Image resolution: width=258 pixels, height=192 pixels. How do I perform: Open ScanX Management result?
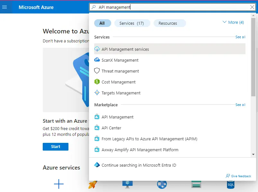coord(170,60)
